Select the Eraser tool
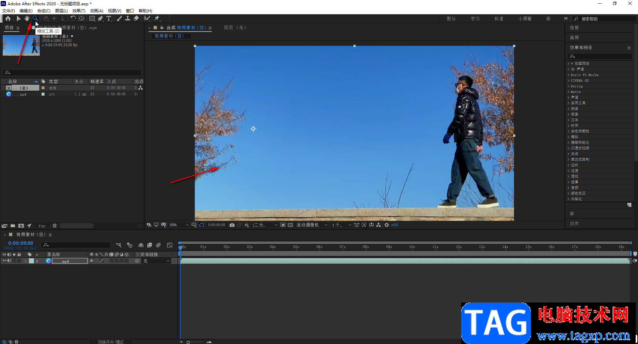Screen dimensions: 638x344 click(136, 19)
